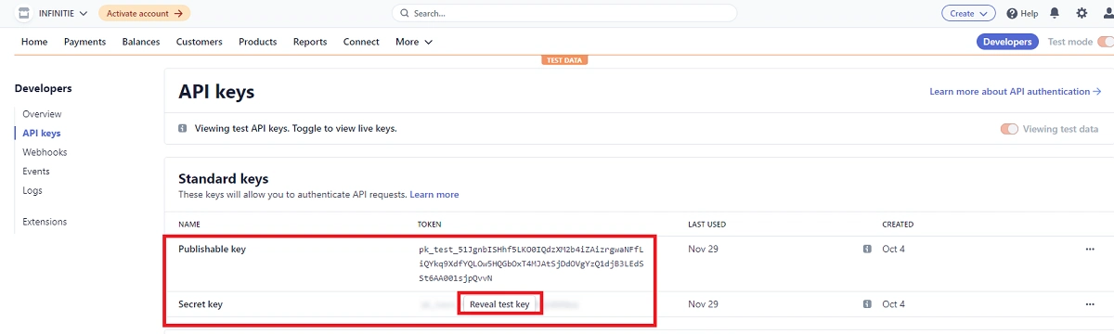Expand the More navigation menu
Viewport: 1114px width, 334px height.
tap(414, 42)
